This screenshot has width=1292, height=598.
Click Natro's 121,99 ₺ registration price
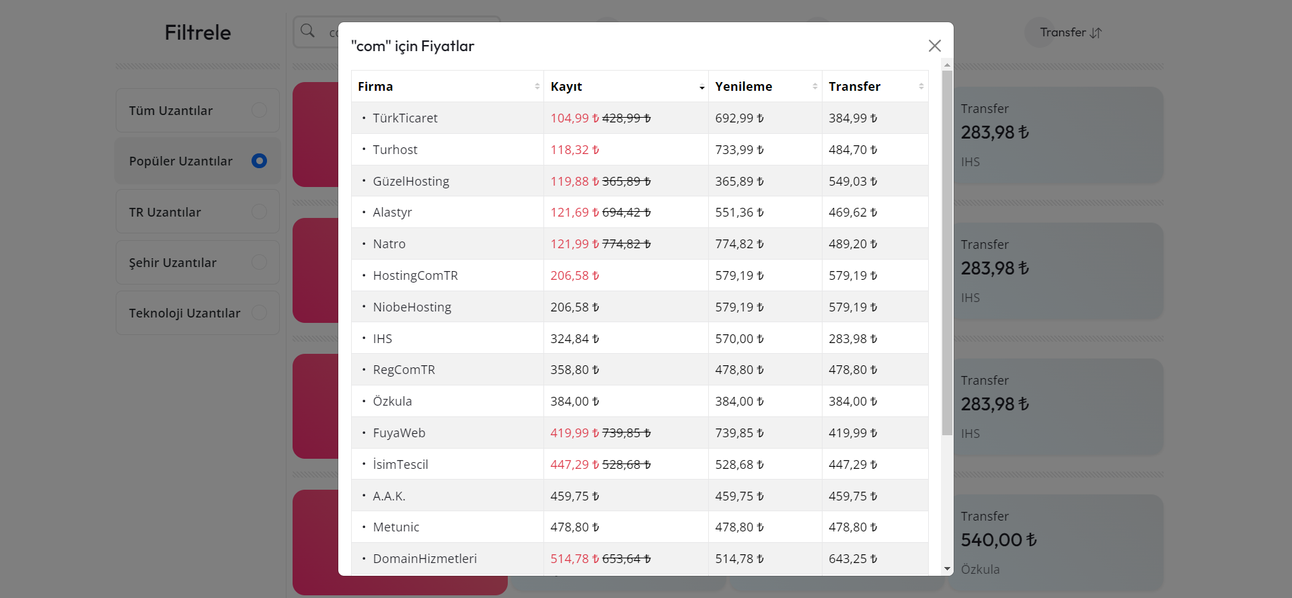(574, 244)
